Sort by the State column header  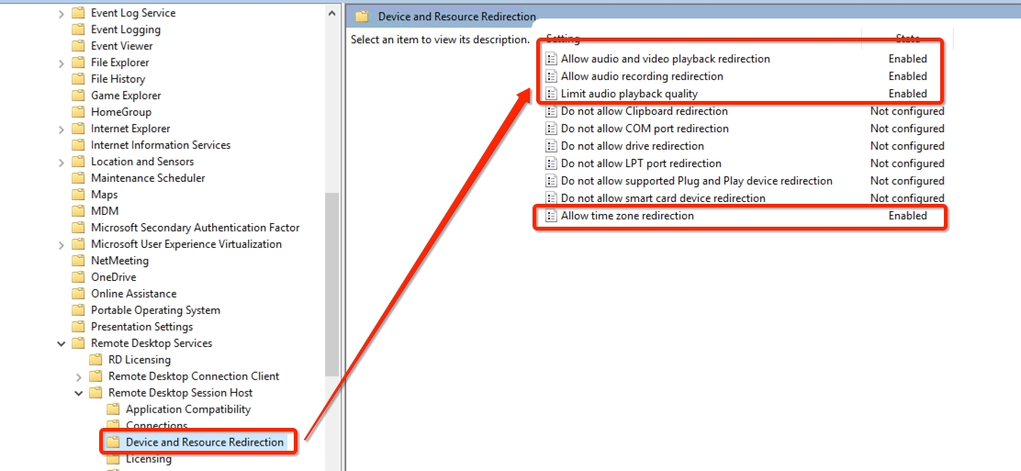coord(906,39)
